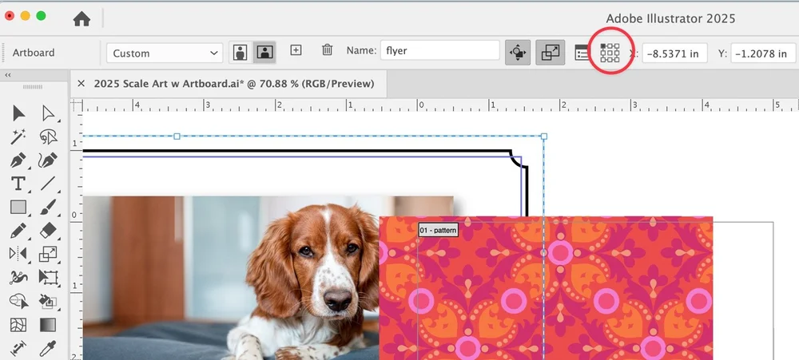
Task: Click the ruler origin corner box
Action: click(76, 105)
